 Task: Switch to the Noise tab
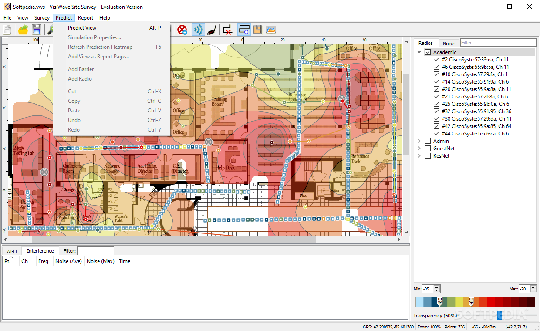coord(449,44)
